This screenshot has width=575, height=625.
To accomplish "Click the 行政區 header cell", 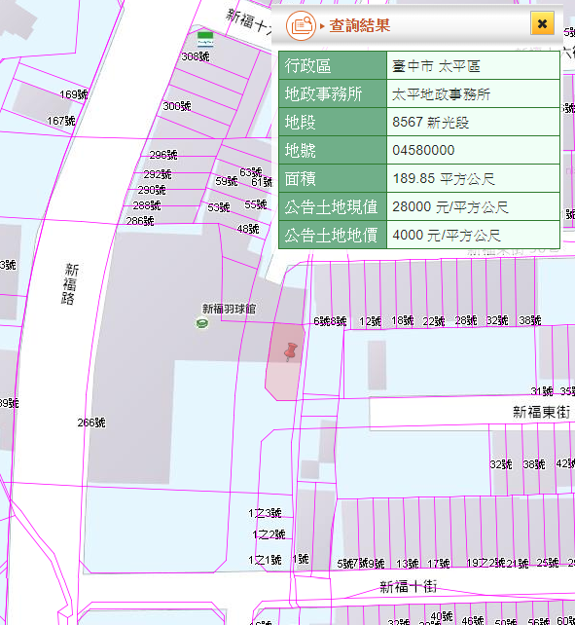I will coord(333,66).
